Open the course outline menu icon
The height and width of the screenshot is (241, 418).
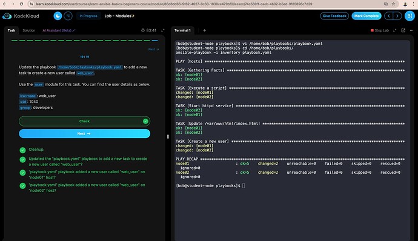point(68,16)
